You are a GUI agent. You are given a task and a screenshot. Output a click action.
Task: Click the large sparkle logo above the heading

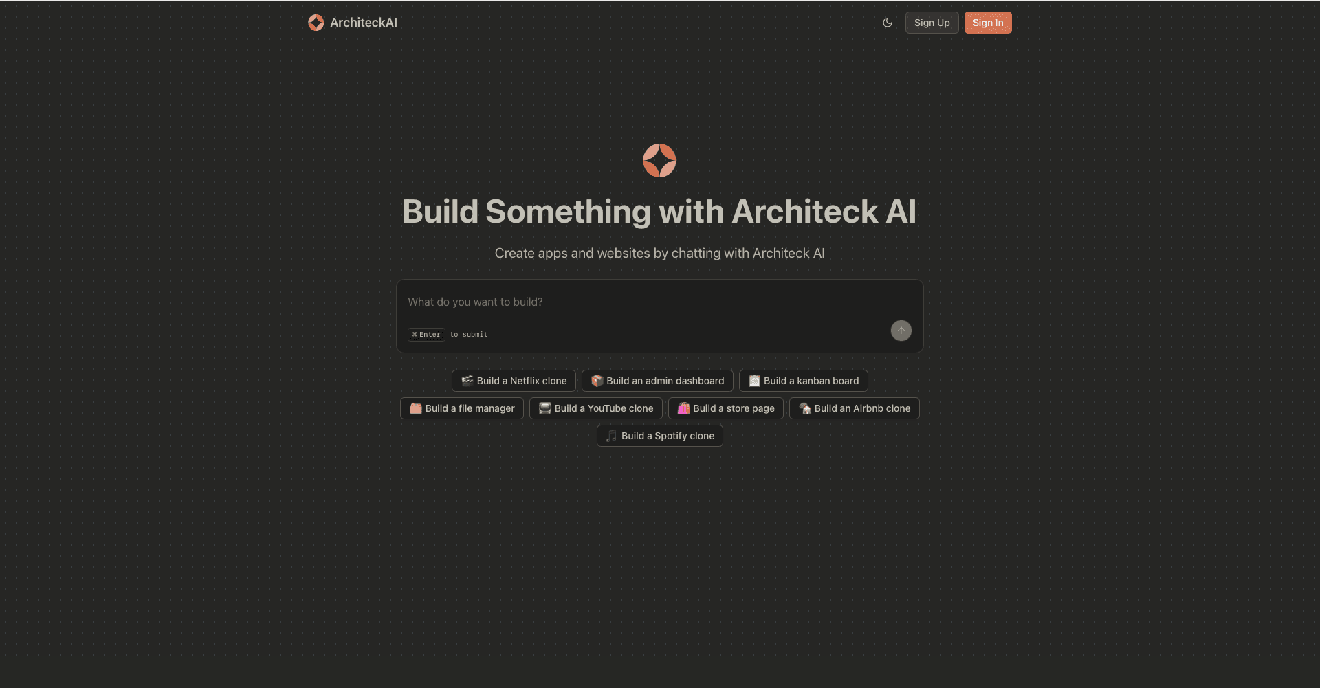(659, 160)
